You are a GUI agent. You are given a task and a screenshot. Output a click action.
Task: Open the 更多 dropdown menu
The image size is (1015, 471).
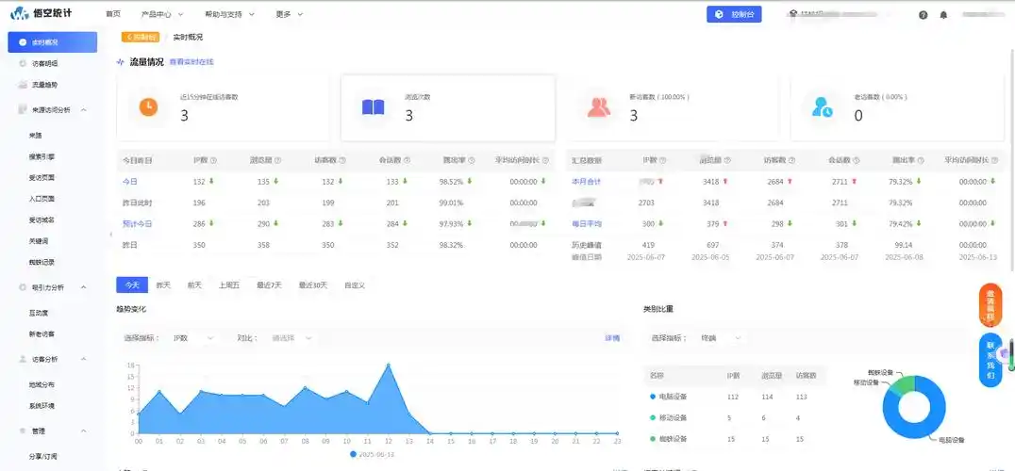[289, 14]
